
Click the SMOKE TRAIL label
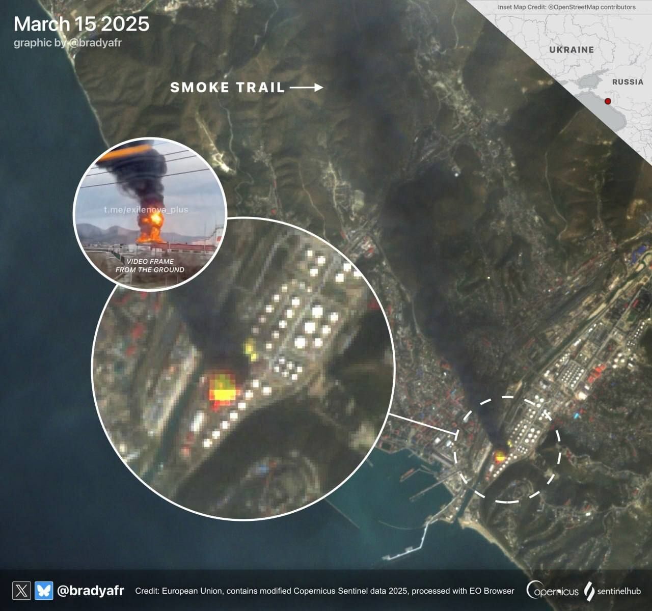click(x=227, y=88)
